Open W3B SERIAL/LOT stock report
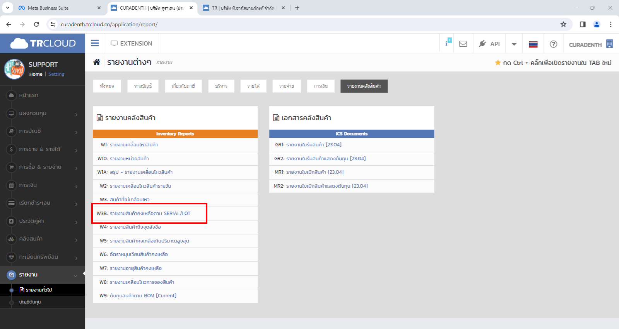The height and width of the screenshot is (329, 619). point(150,214)
